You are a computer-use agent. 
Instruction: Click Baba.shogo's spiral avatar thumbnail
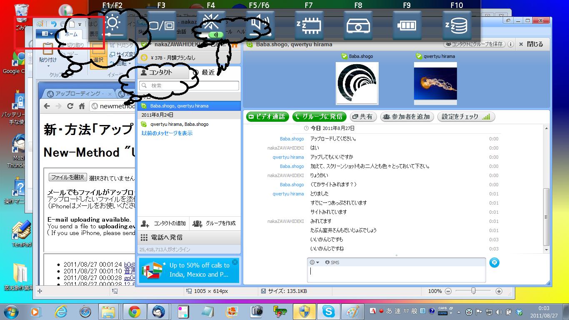357,83
